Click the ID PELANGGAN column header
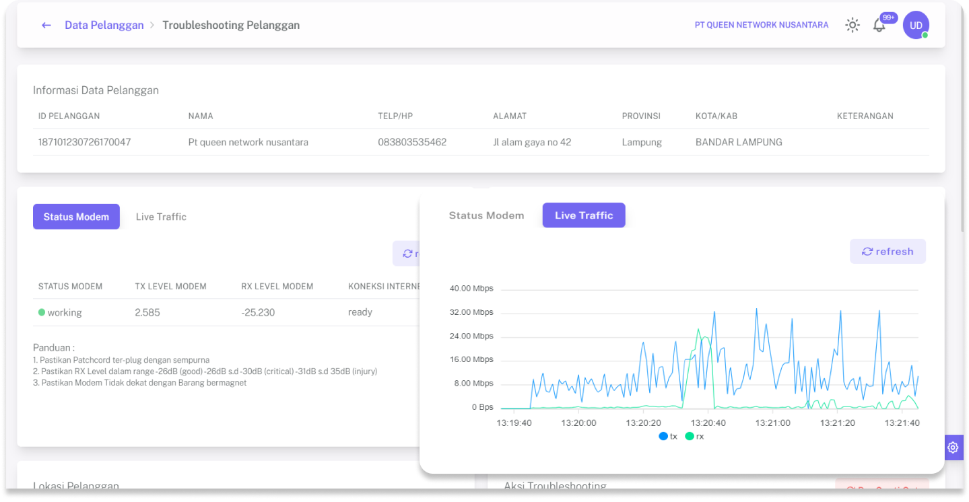This screenshot has height=502, width=969. (x=69, y=116)
